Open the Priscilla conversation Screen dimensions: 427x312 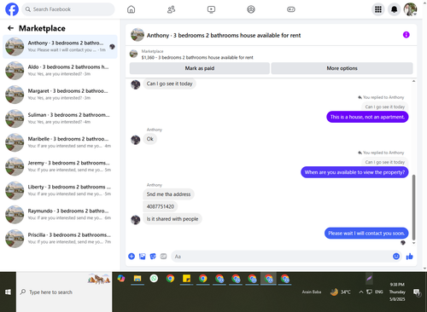(x=60, y=239)
